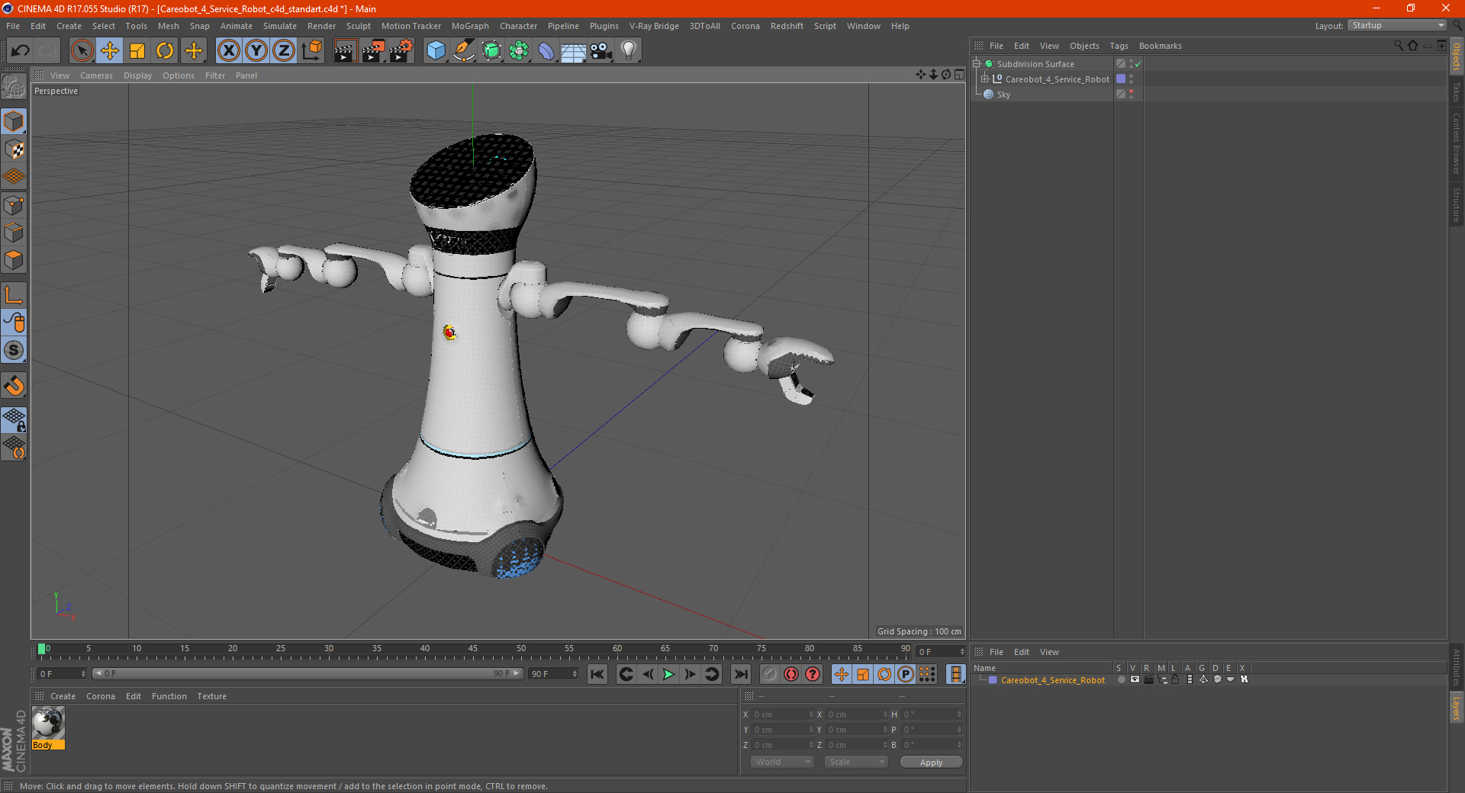Open the Attributes side tab
The height and width of the screenshot is (793, 1465).
pyautogui.click(x=1457, y=666)
